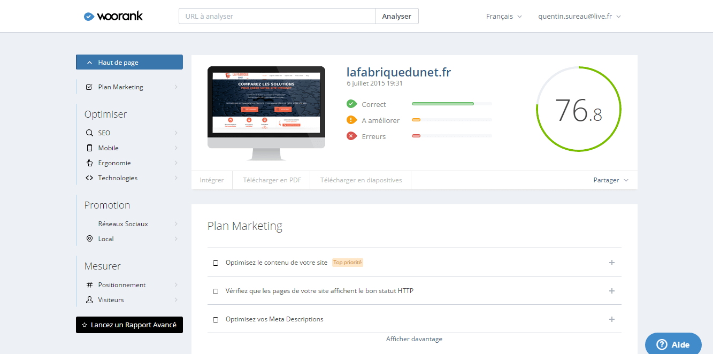Open the Local section in sidebar

pos(130,239)
